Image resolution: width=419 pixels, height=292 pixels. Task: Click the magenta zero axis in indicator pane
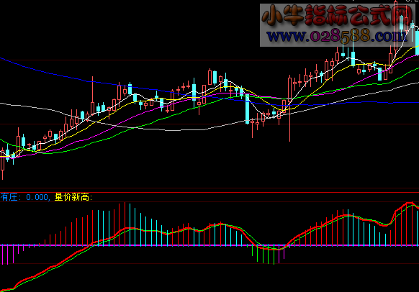point(209,245)
